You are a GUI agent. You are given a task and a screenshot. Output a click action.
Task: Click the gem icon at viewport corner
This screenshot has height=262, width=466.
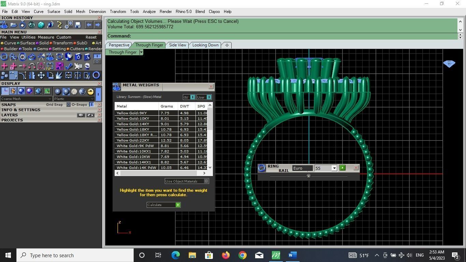click(449, 64)
